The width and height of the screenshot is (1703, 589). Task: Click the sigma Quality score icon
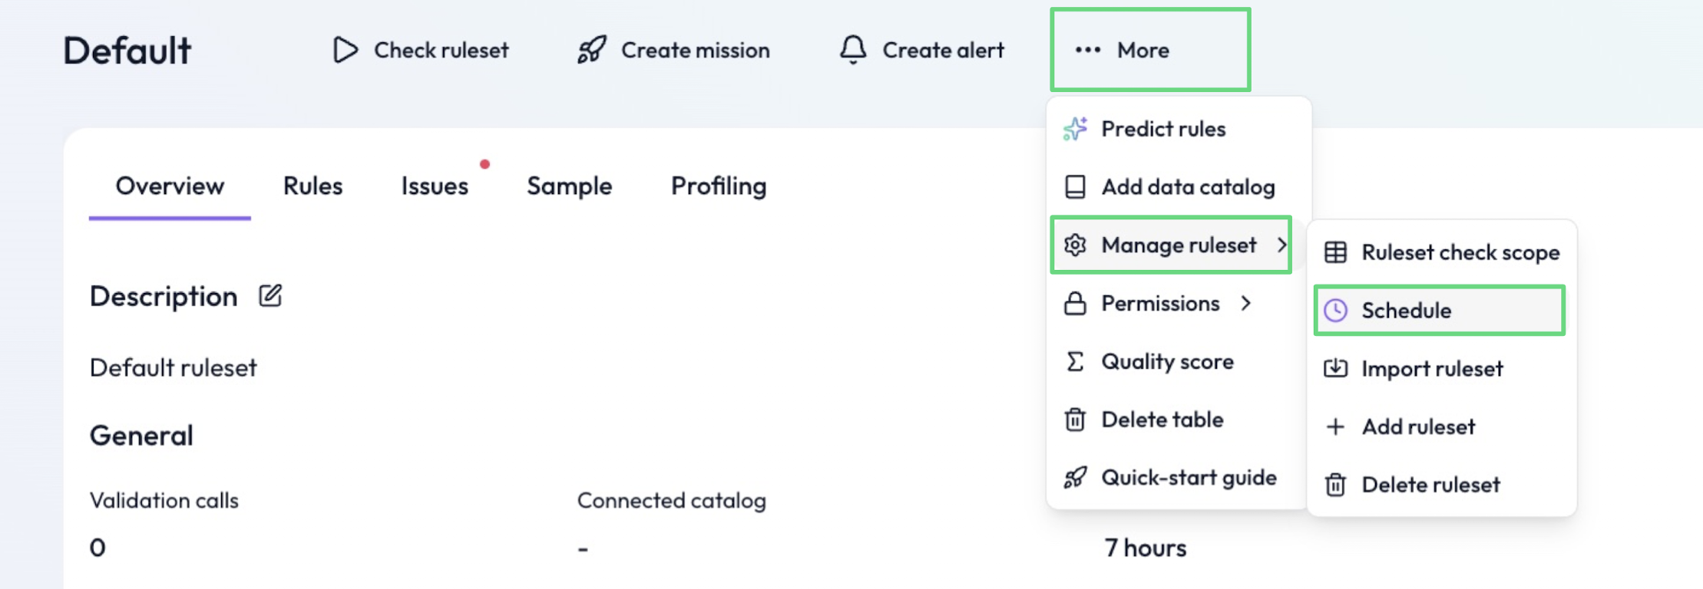click(1075, 361)
